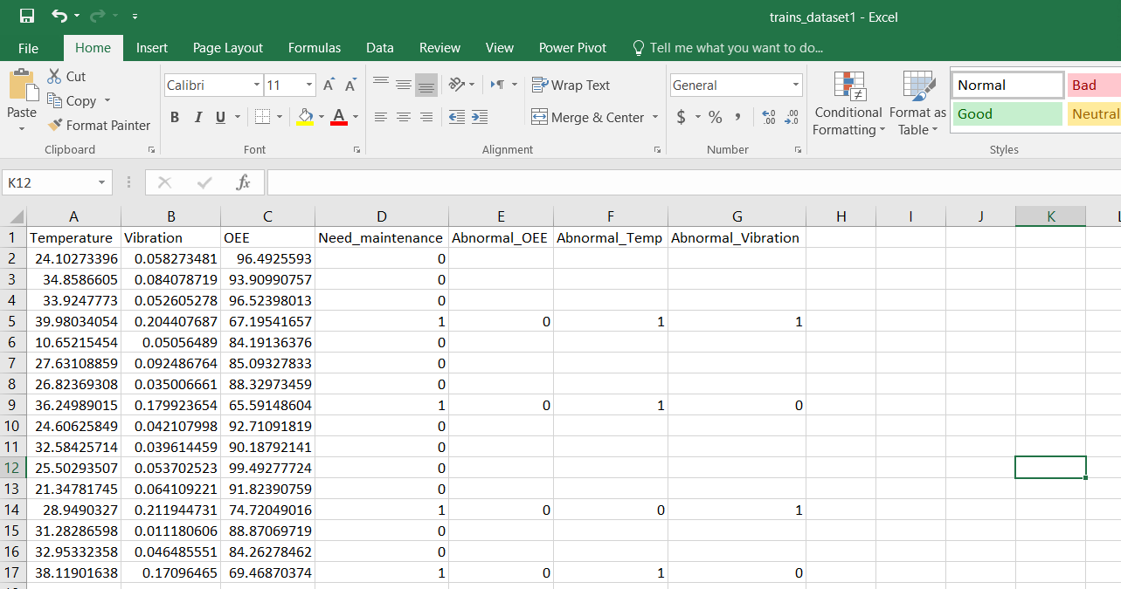The width and height of the screenshot is (1121, 589).
Task: Expand the General number format dropdown
Action: (795, 86)
